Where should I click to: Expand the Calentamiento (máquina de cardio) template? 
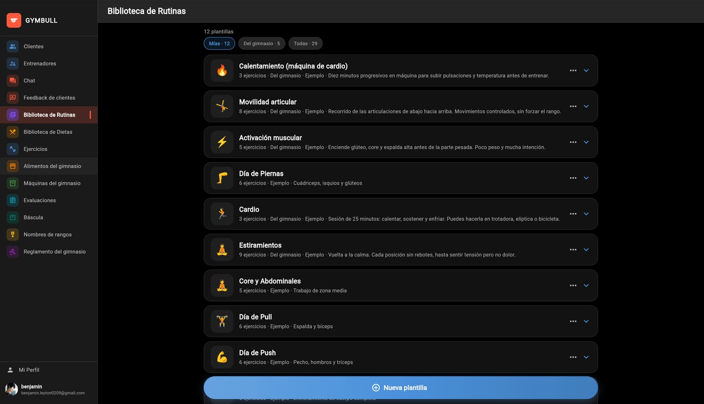coord(586,70)
